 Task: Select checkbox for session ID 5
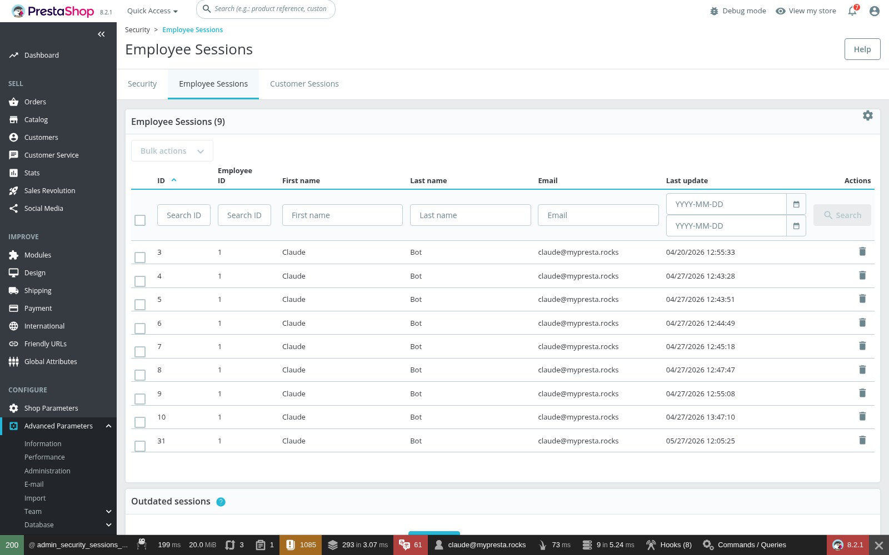tap(140, 305)
